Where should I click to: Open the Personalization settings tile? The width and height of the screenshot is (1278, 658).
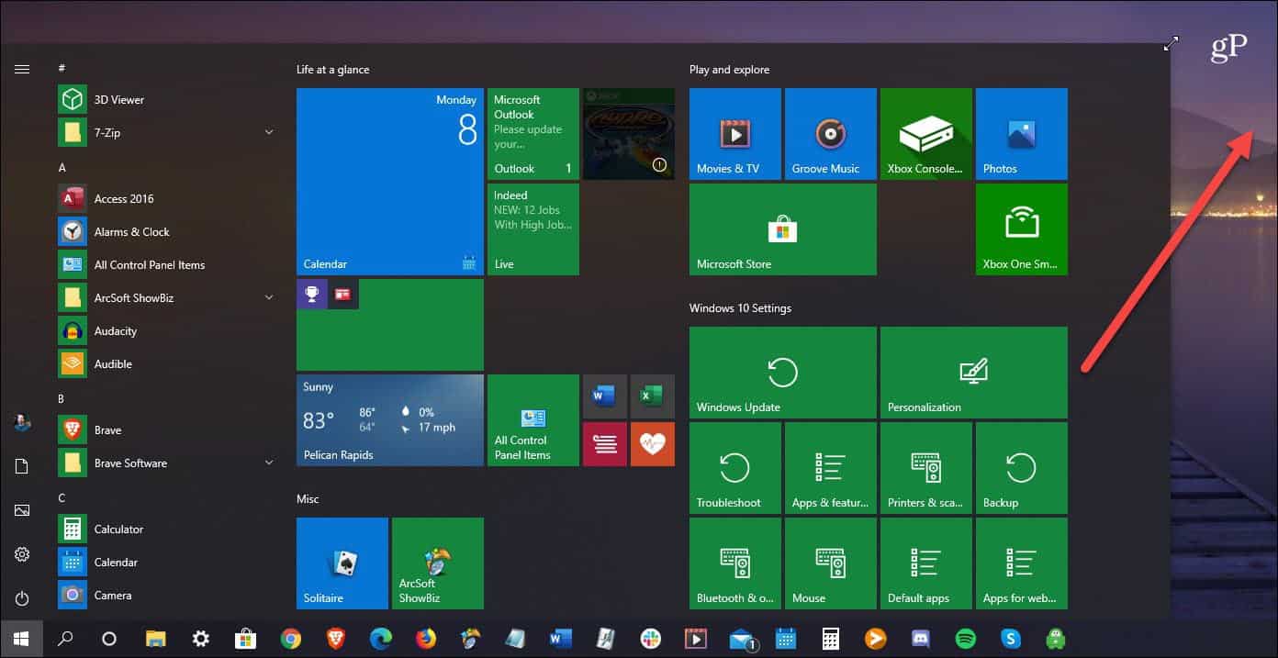974,373
